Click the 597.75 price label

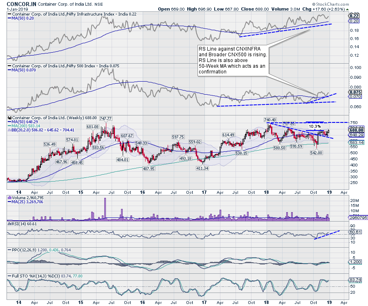178,137
